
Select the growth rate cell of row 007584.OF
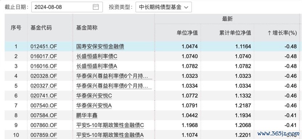tap(291, 115)
